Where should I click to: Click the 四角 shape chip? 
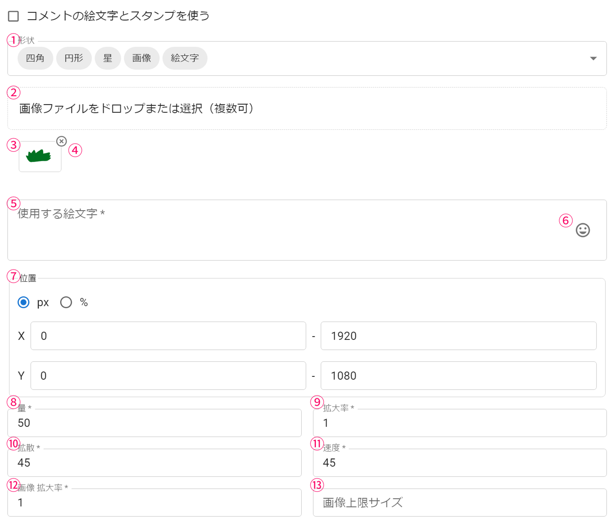[35, 58]
